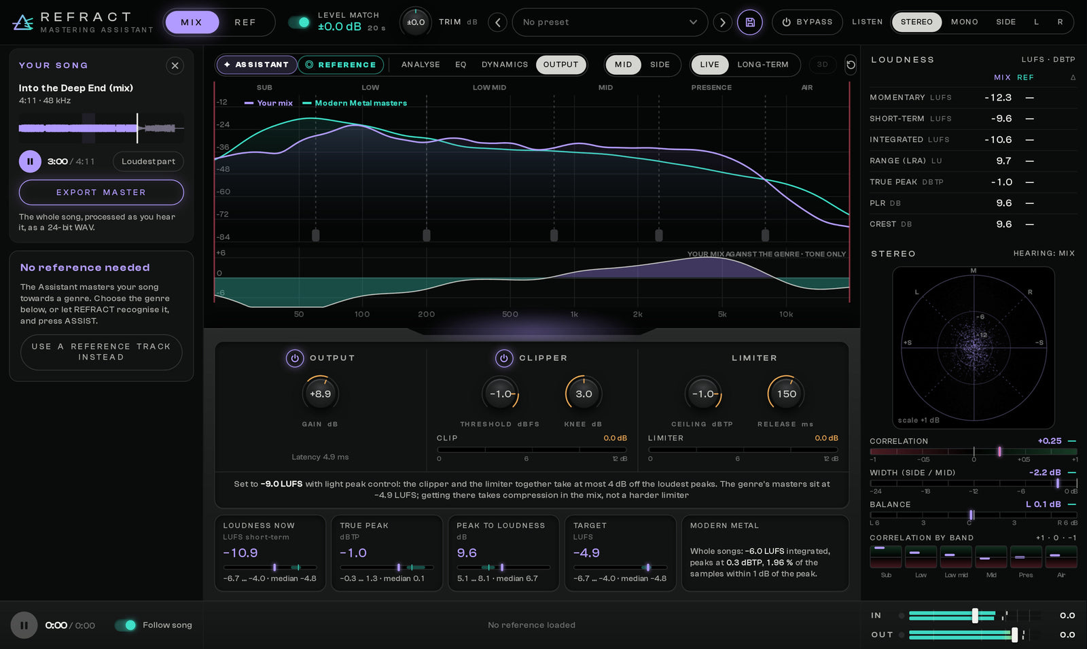The height and width of the screenshot is (649, 1087).
Task: Select the Reference mode button
Action: pos(340,65)
